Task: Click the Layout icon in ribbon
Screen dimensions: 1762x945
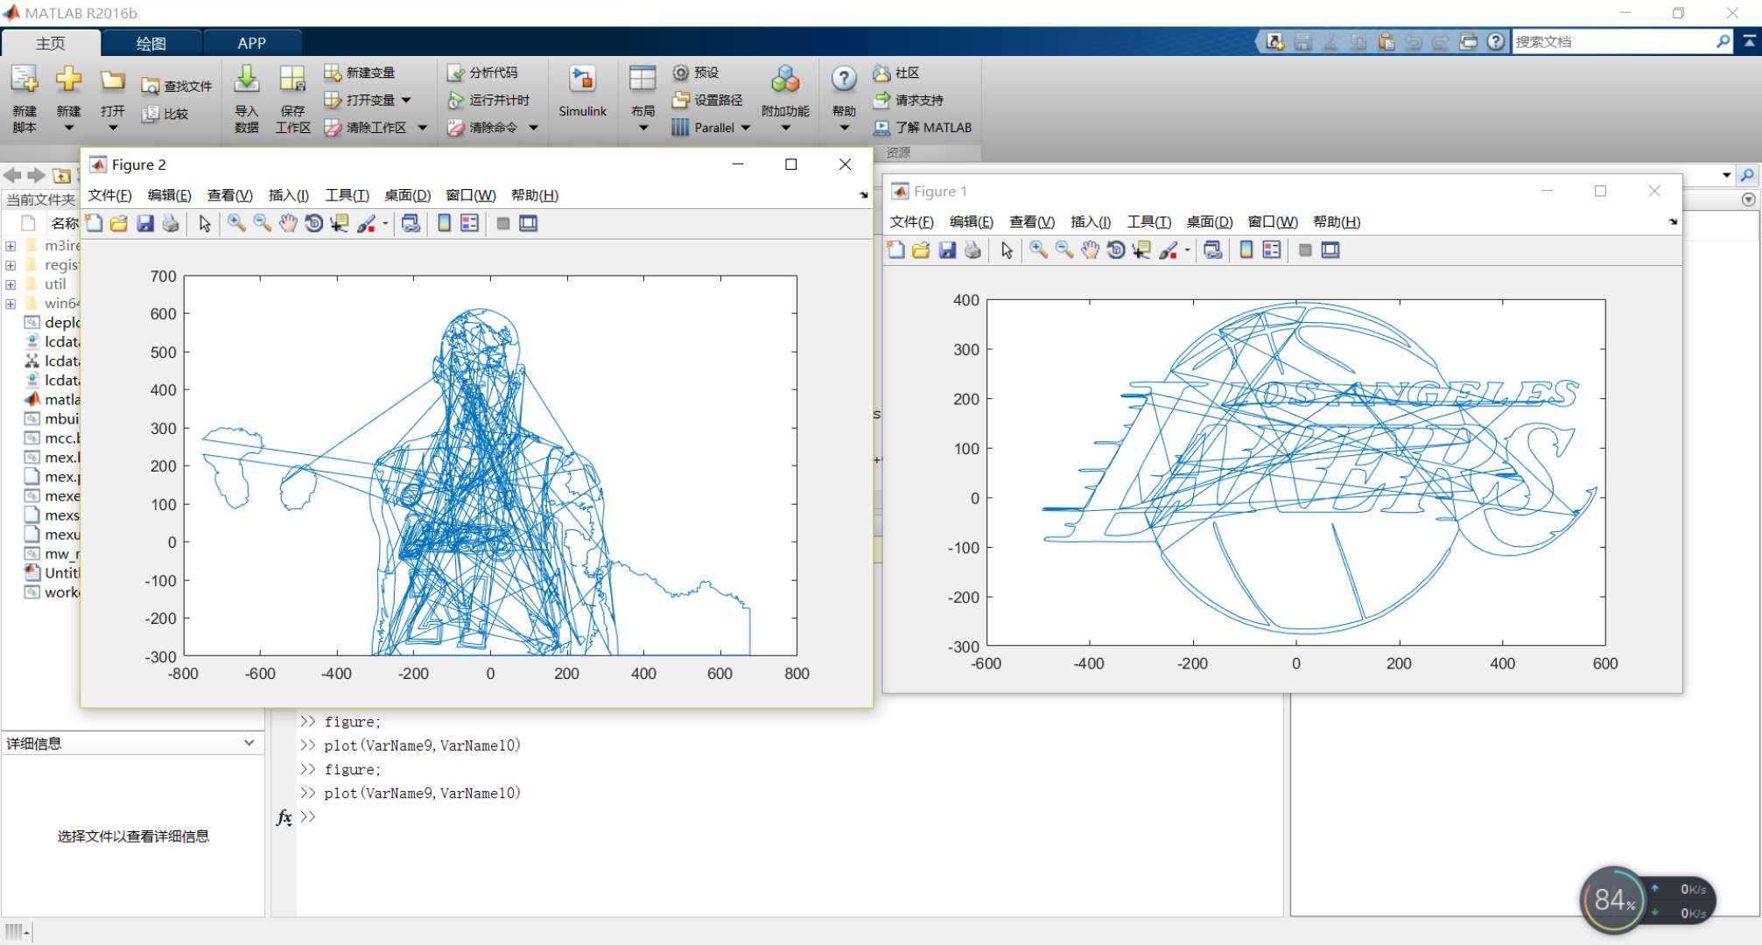Action: [642, 80]
